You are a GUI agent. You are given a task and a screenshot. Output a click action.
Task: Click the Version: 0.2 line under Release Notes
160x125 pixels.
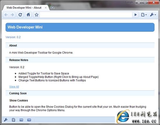click(17, 67)
